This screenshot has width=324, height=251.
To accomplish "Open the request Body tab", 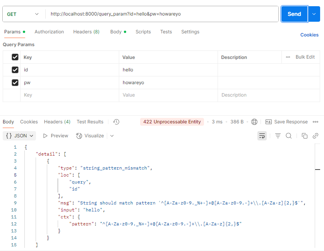I will pos(118,32).
